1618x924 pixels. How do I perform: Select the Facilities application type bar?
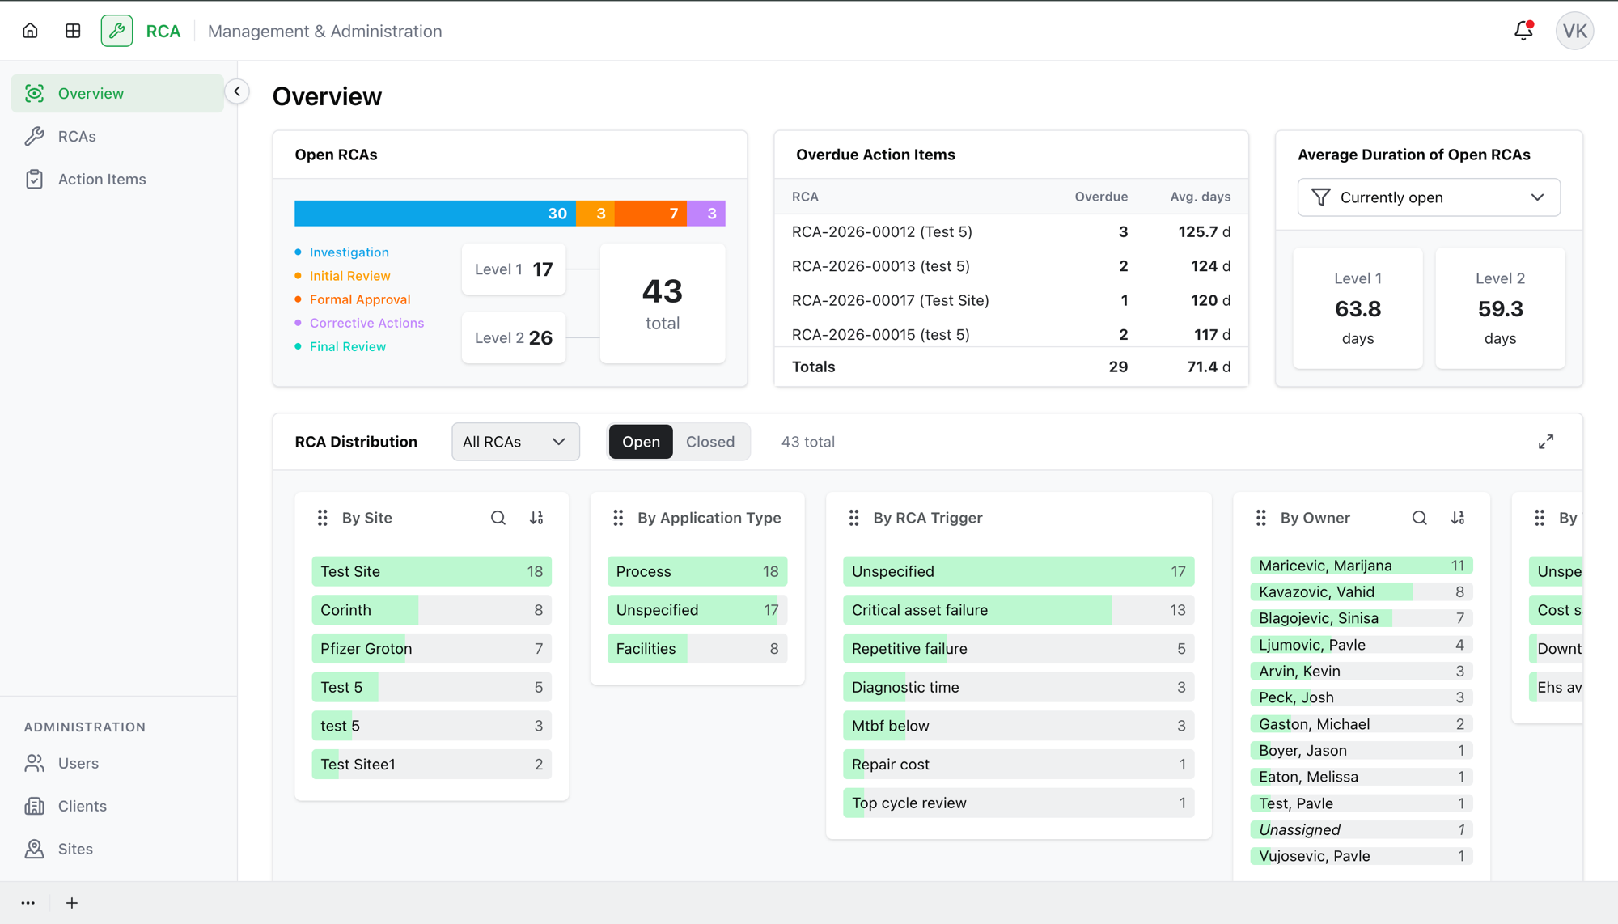click(697, 648)
